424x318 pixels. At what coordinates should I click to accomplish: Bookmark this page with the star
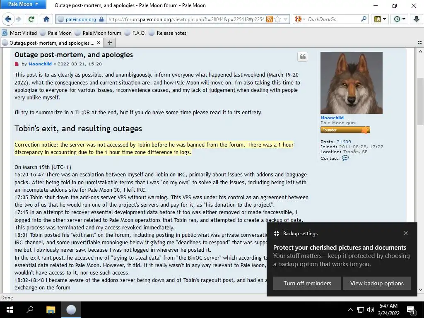point(277,19)
